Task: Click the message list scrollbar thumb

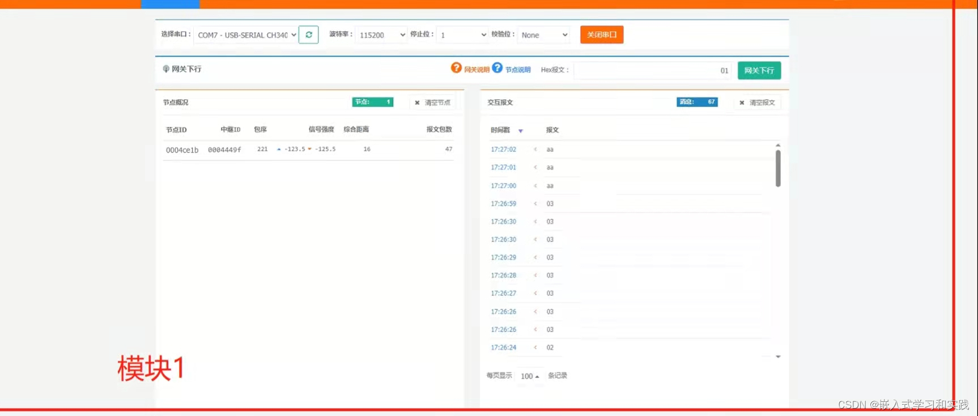Action: click(778, 168)
